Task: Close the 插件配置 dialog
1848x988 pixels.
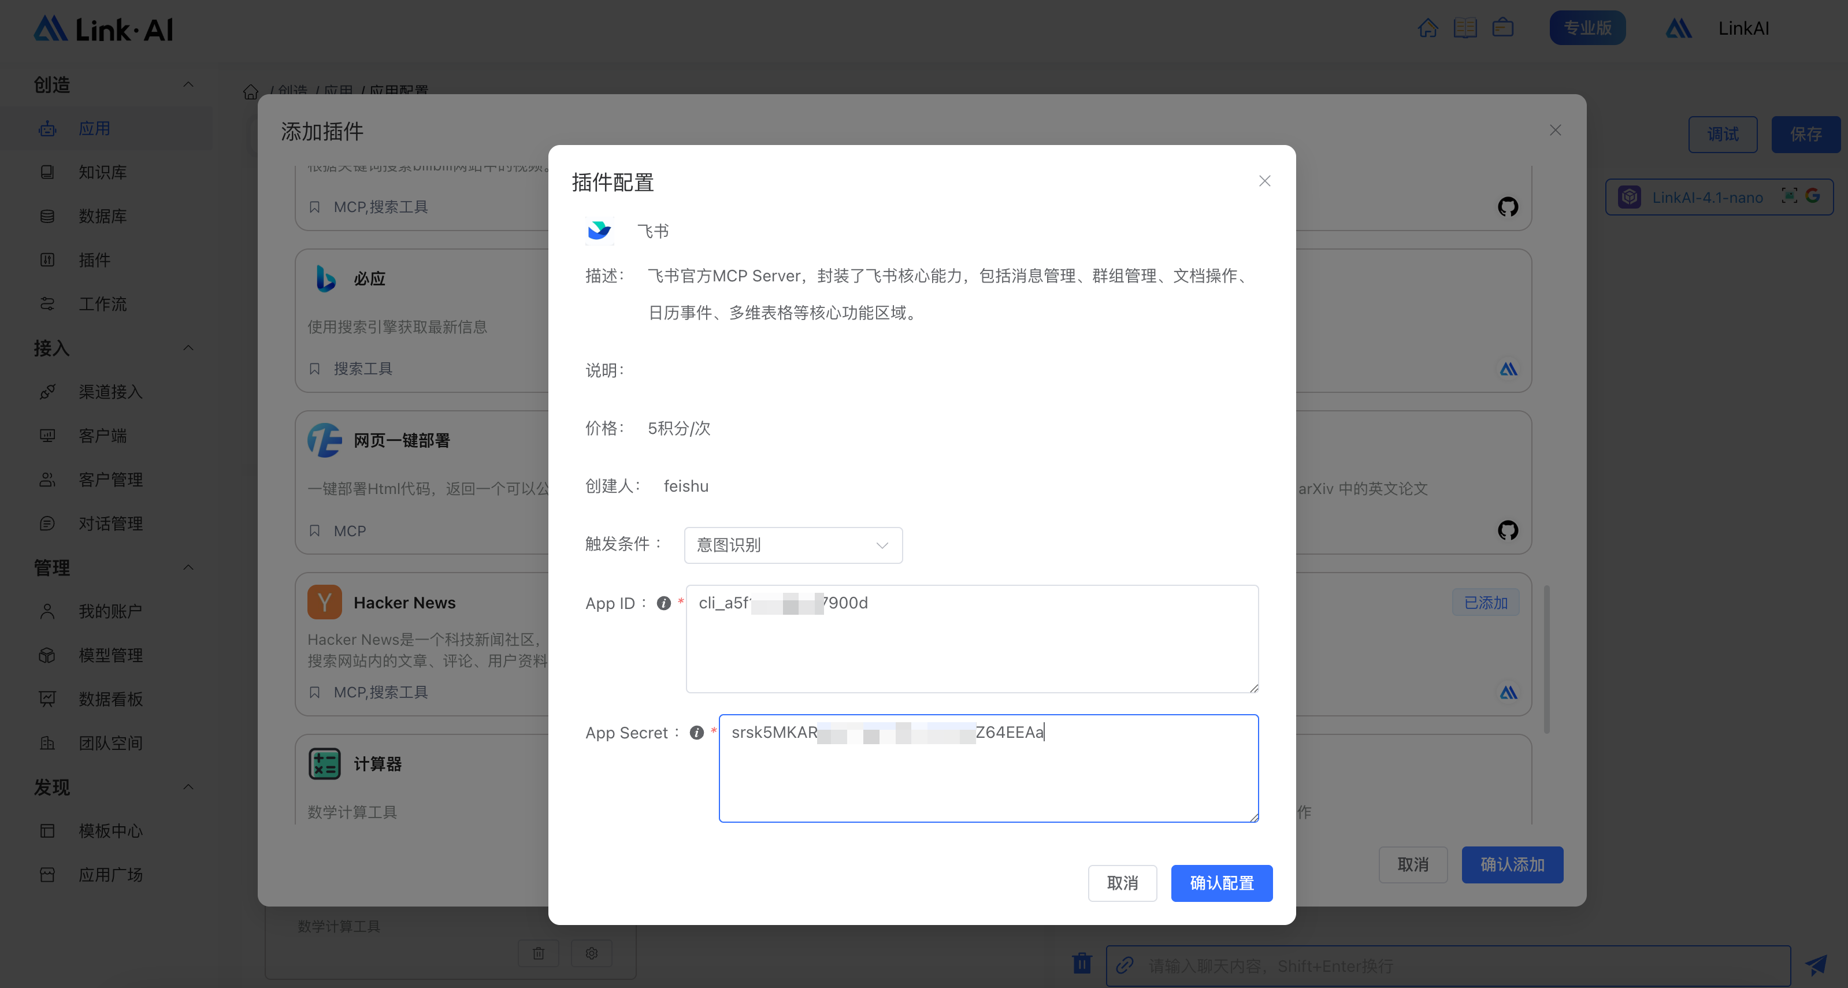Action: tap(1265, 181)
